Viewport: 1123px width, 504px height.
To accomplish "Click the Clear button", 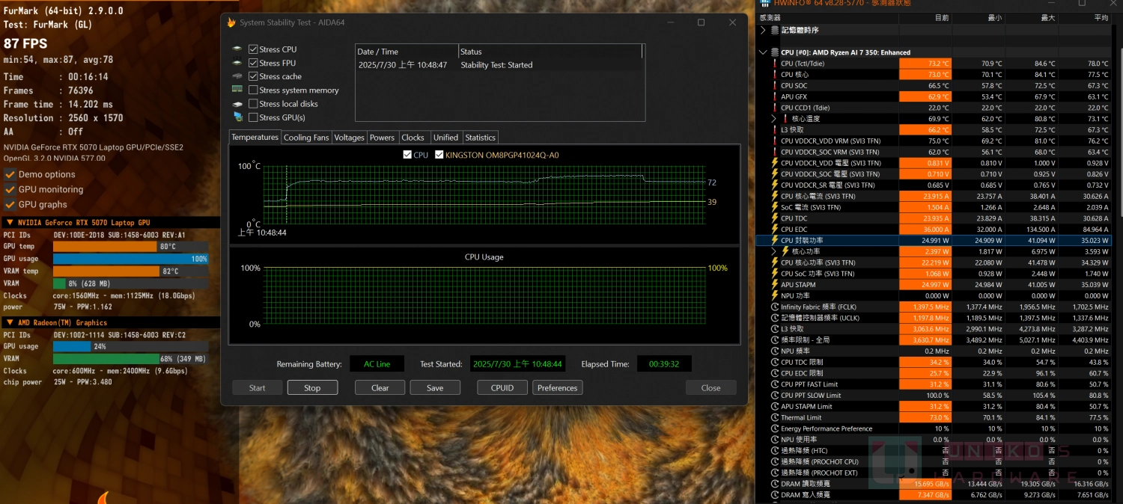I will [x=380, y=387].
